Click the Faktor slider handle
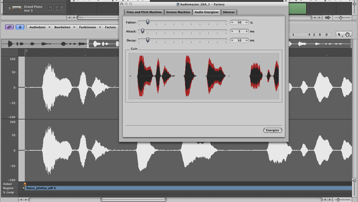This screenshot has height=202, width=358. pos(148,22)
